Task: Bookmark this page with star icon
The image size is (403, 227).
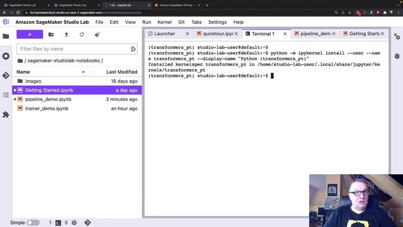Action: pyautogui.click(x=349, y=13)
